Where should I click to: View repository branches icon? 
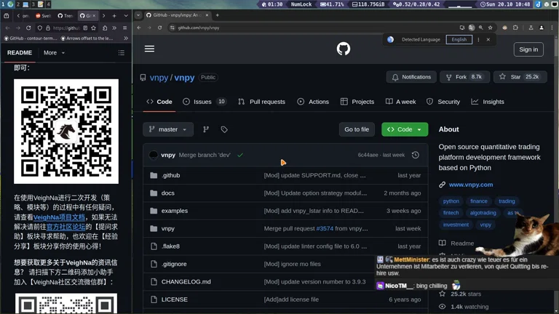pos(206,129)
